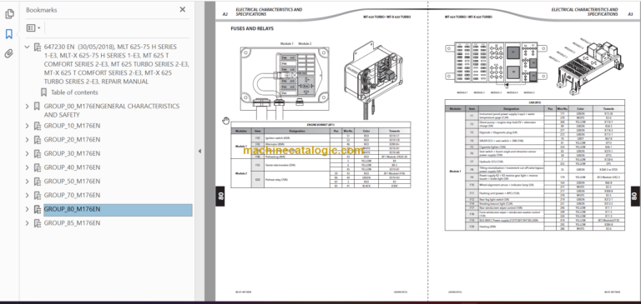Viewport: 641px width, 304px height.
Task: Expand GROUP_00_M176EN general characteristics bookmark
Action: (x=27, y=106)
